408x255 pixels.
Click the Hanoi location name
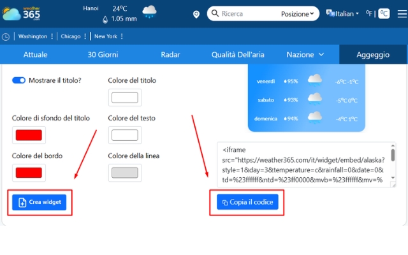(91, 8)
